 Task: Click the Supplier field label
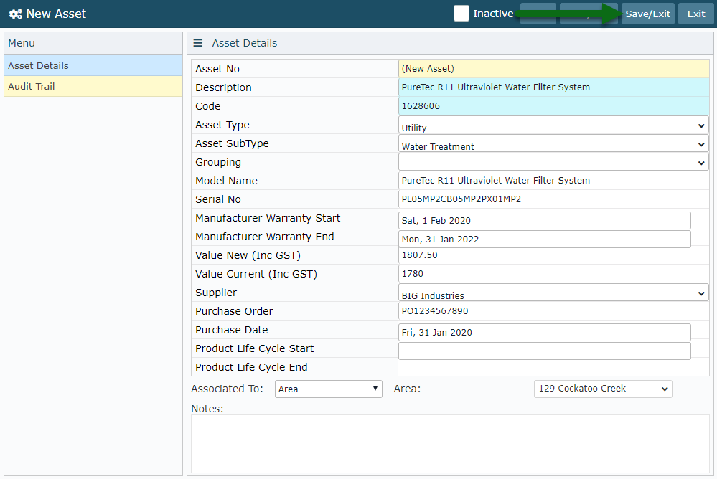[216, 293]
